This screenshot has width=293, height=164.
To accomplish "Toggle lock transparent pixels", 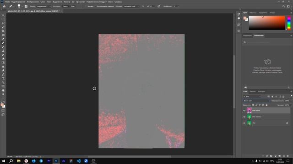I will click(253, 105).
